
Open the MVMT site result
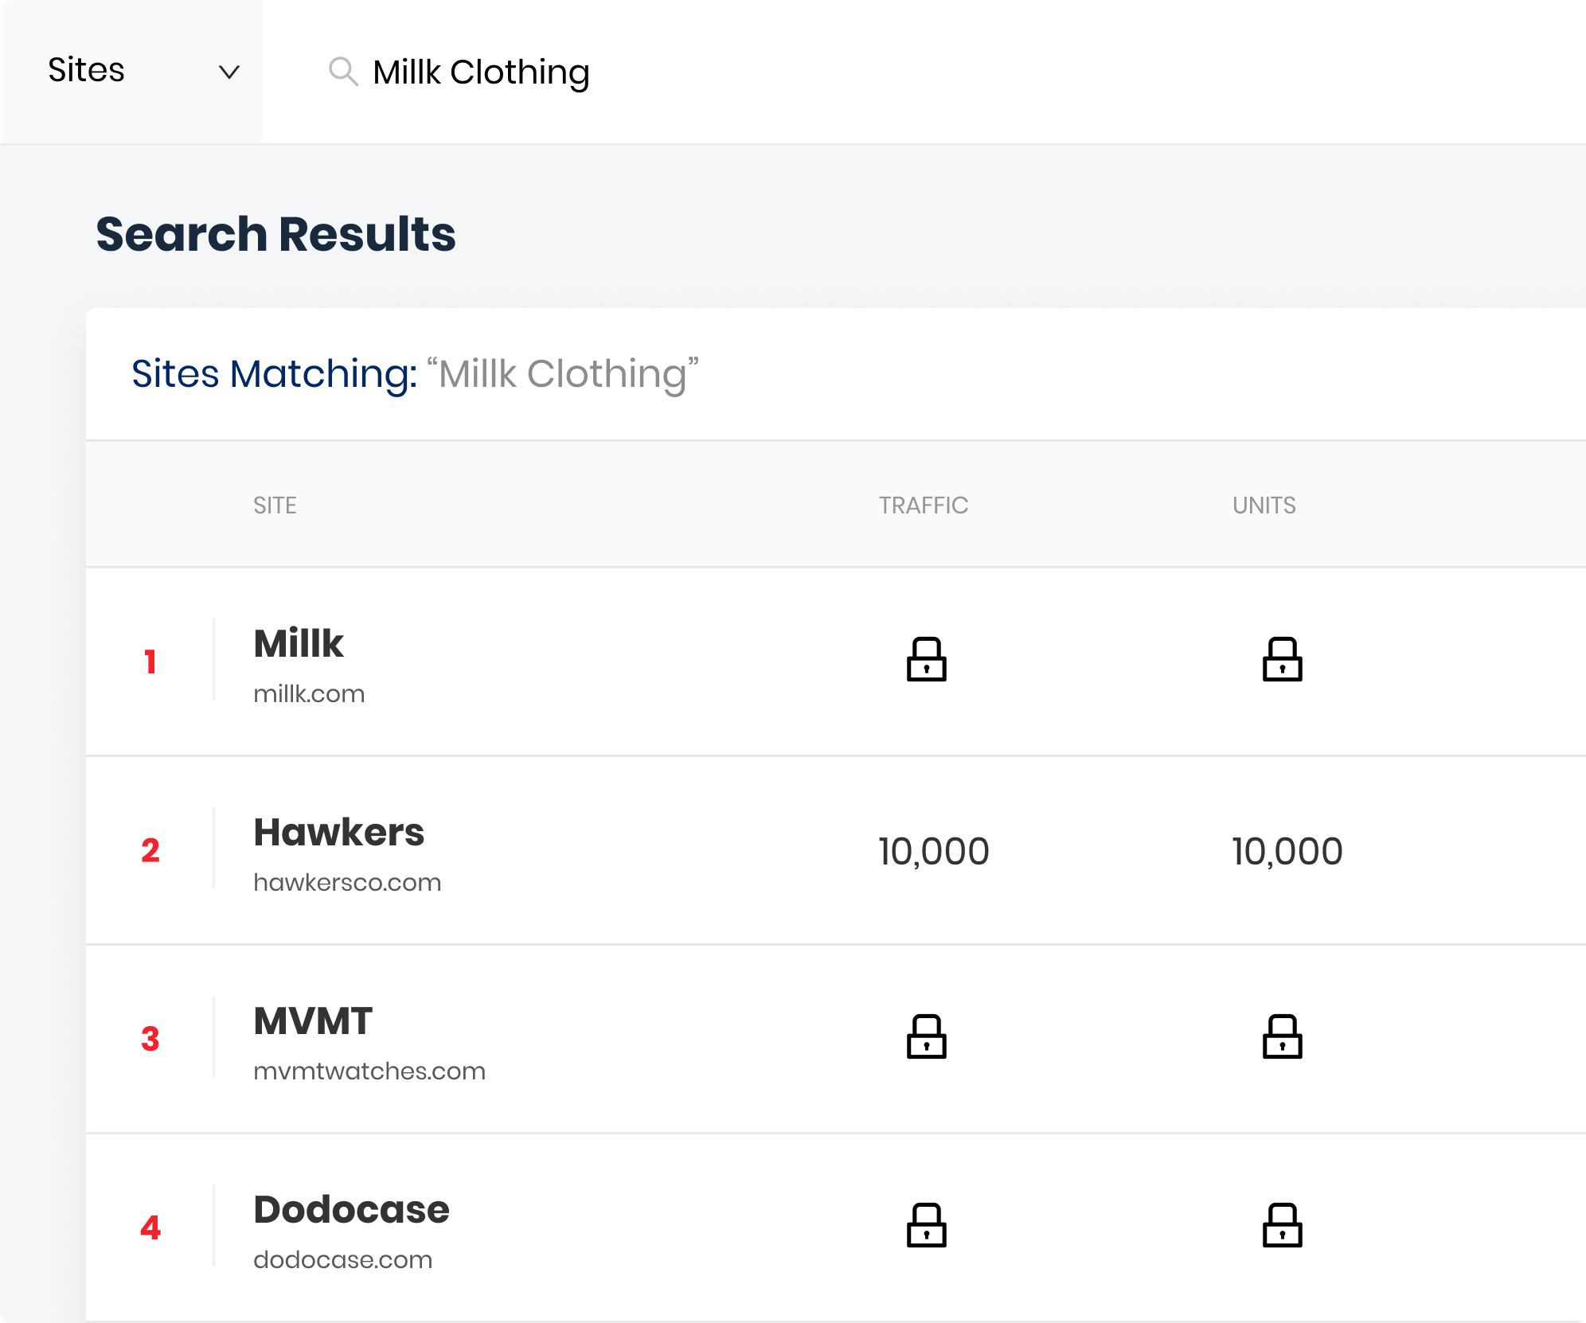pyautogui.click(x=313, y=1021)
